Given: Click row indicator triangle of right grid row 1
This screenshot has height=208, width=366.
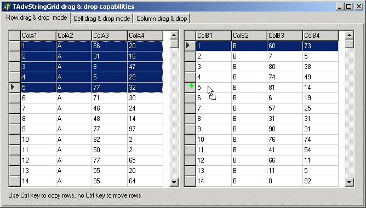Looking at the screenshot, I should point(188,45).
